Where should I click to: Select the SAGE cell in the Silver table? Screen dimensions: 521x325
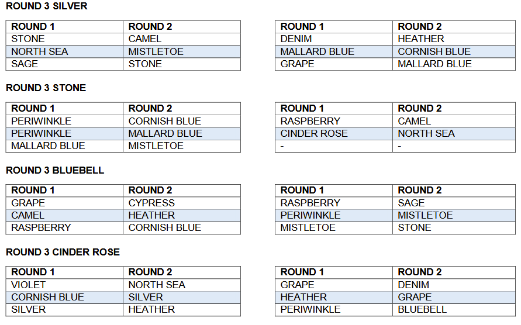point(25,64)
